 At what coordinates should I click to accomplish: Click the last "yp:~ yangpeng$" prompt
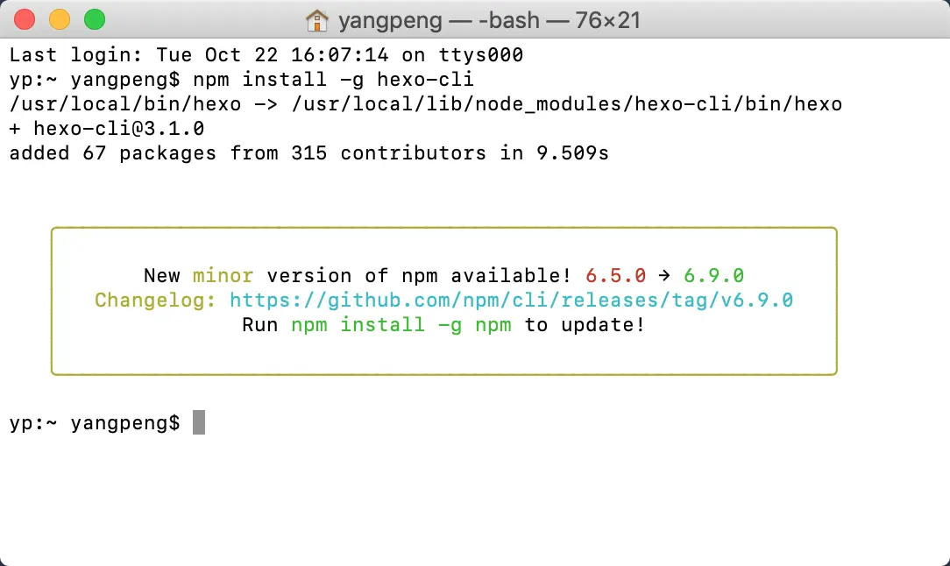pyautogui.click(x=95, y=423)
